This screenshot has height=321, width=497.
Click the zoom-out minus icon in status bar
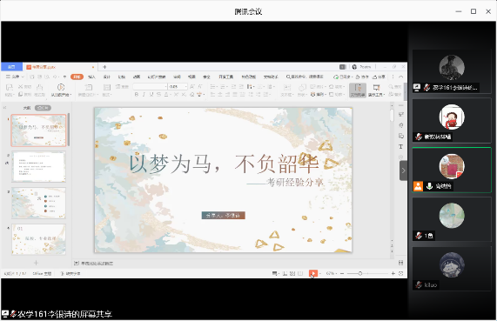point(342,273)
